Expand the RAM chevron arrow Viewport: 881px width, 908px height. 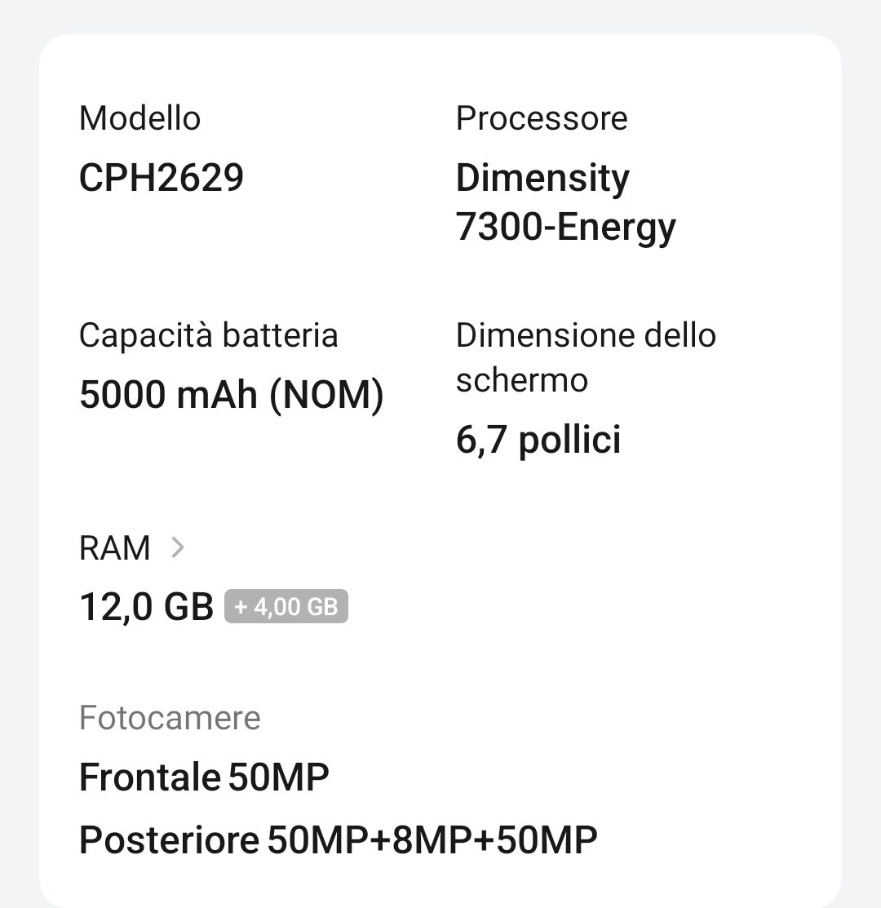[177, 547]
